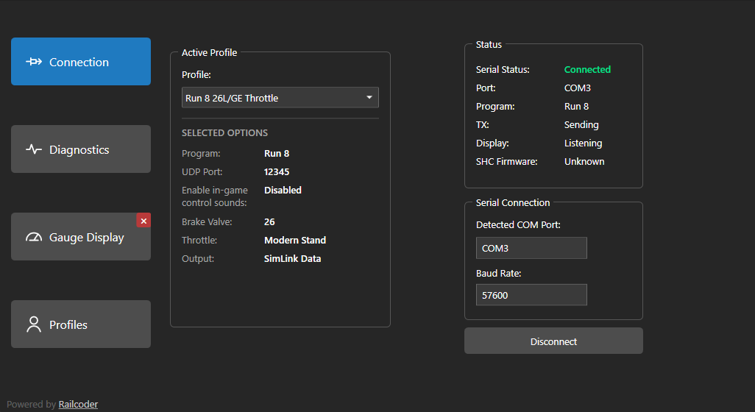Open the Gauge Display tab label
Image resolution: width=755 pixels, height=412 pixels.
pyautogui.click(x=87, y=238)
